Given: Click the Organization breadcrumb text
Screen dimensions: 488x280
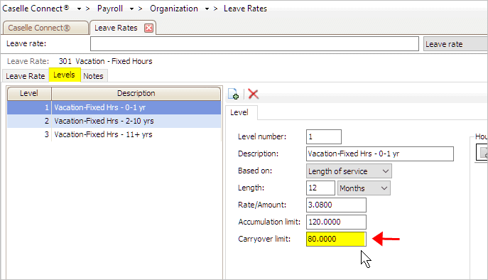Looking at the screenshot, I should 174,9.
